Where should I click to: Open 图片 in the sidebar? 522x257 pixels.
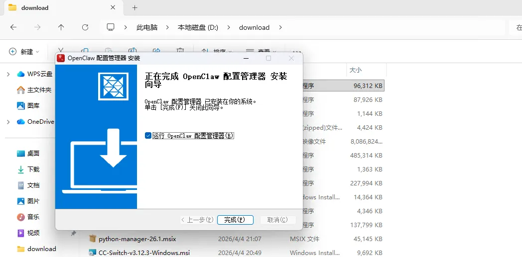point(28,201)
